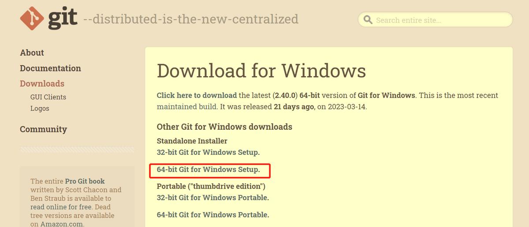Open the Logos subpage
Image resolution: width=529 pixels, height=227 pixels.
[40, 109]
